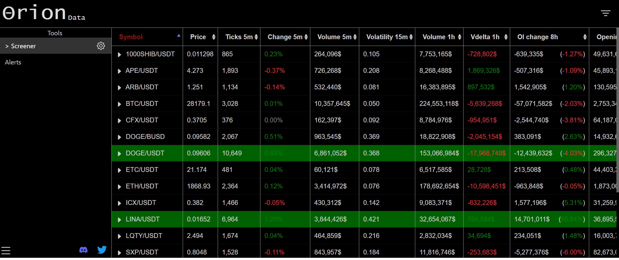Sort by Price column arrows
619x260 pixels.
pyautogui.click(x=213, y=37)
